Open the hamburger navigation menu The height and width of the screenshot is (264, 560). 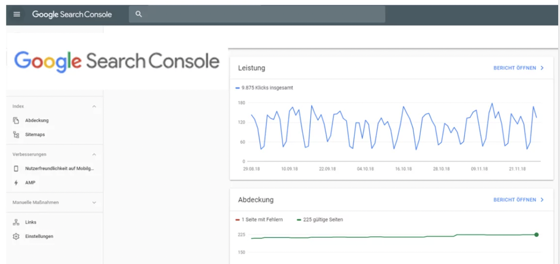pyautogui.click(x=17, y=14)
